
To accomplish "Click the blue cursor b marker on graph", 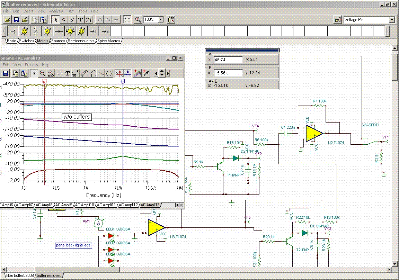I will [123, 81].
